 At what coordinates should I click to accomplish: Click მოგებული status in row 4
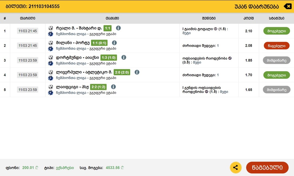pos(276,75)
